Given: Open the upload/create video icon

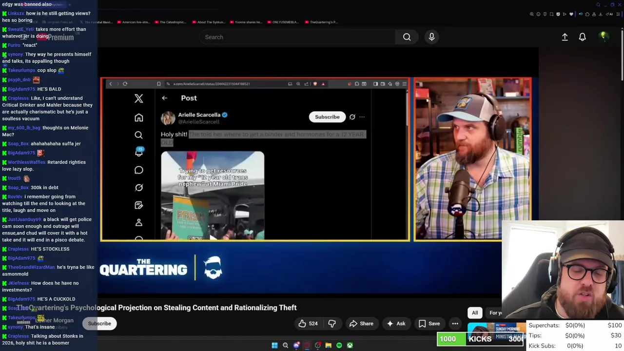Looking at the screenshot, I should coord(565,37).
